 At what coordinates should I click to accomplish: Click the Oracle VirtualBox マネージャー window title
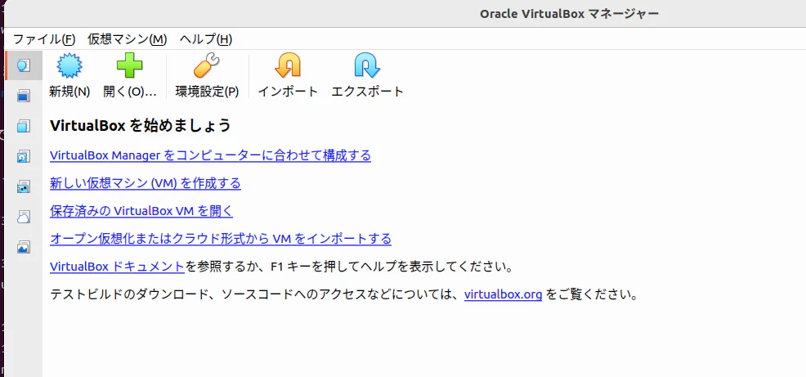coord(570,14)
